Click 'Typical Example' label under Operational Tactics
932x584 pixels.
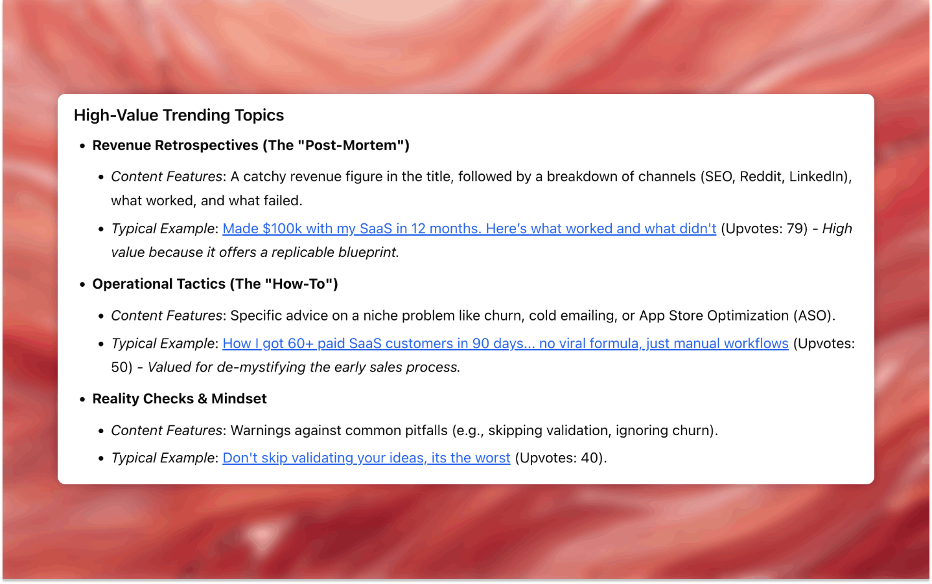pos(163,343)
